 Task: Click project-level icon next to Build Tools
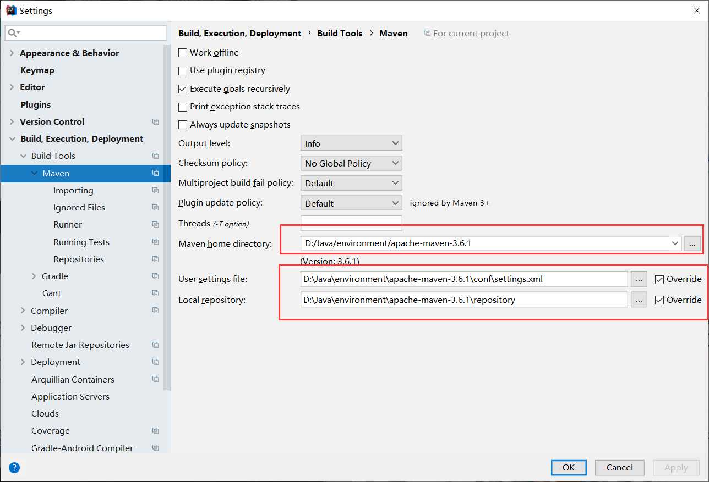[155, 156]
